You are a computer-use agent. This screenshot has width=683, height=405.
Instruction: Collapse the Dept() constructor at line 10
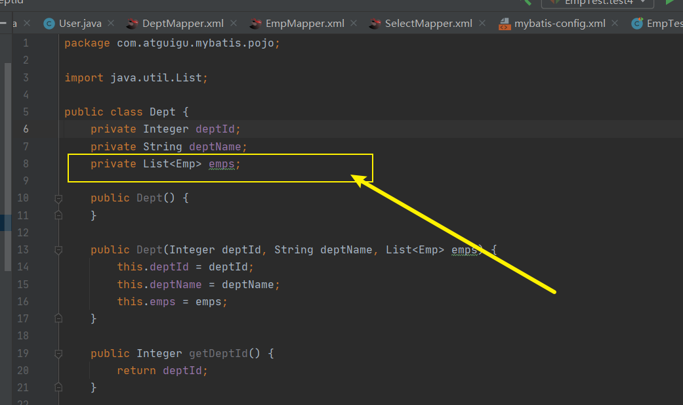(x=58, y=199)
